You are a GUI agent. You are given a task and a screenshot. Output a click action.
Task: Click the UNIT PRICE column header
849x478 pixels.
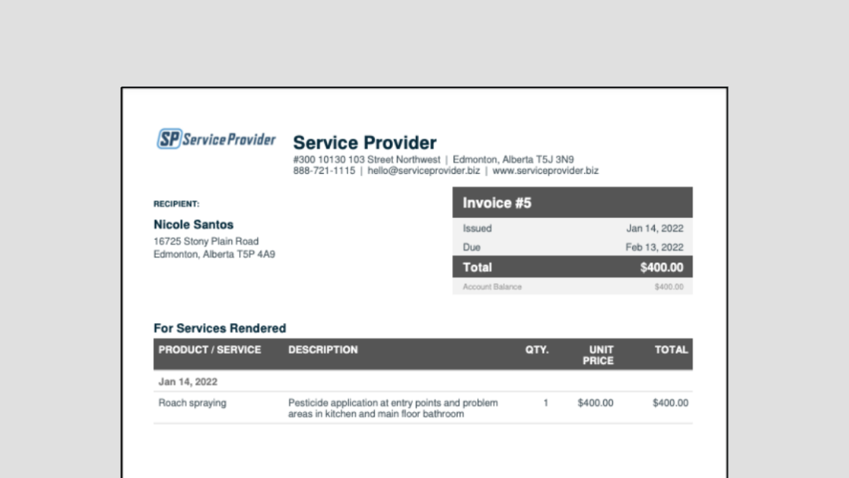[598, 355]
